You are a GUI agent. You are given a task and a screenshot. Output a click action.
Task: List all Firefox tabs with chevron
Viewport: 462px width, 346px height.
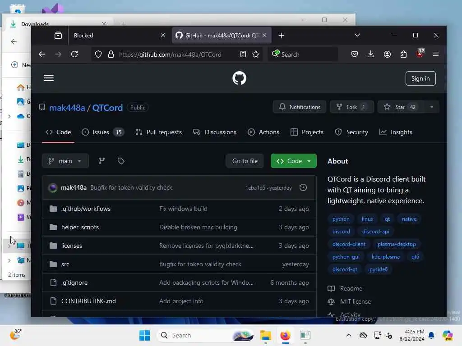(357, 35)
